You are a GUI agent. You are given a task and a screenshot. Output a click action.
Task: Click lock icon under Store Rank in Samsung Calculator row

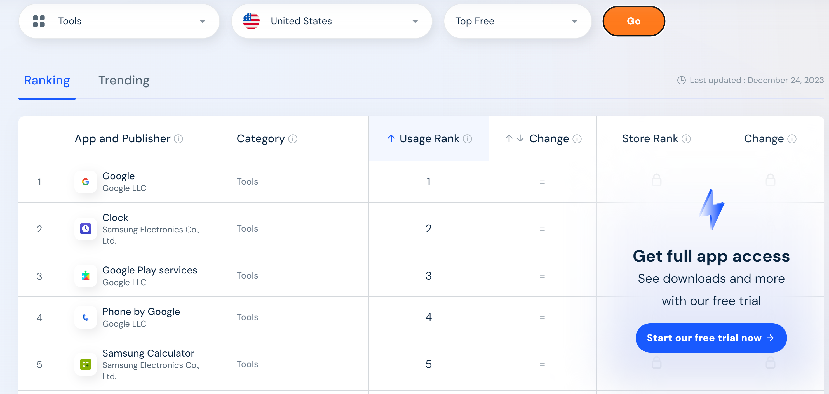point(656,362)
